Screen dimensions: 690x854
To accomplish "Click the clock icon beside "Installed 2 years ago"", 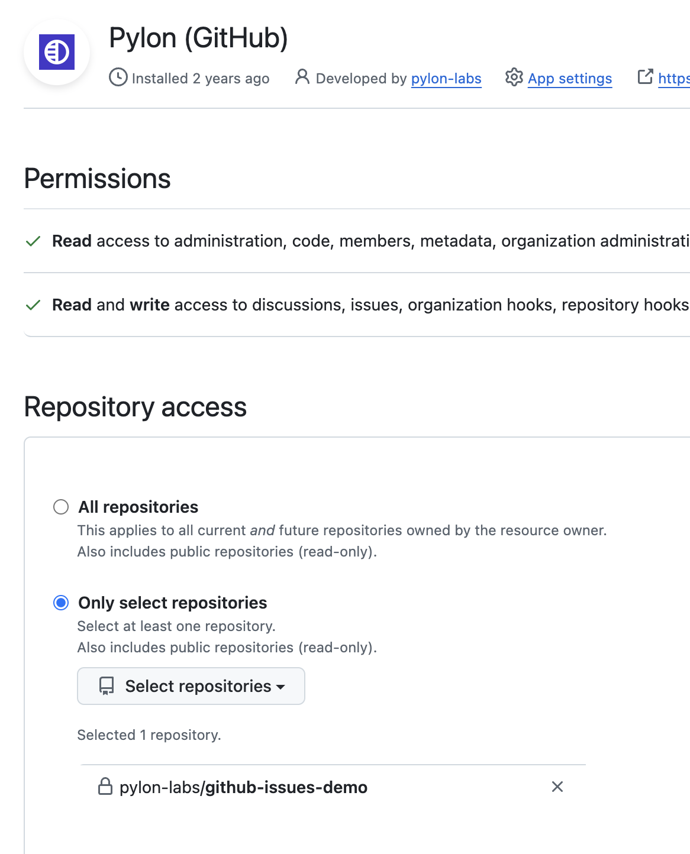I will click(x=118, y=78).
